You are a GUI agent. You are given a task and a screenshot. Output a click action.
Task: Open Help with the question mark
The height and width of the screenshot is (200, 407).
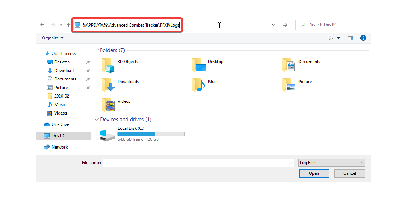[363, 38]
